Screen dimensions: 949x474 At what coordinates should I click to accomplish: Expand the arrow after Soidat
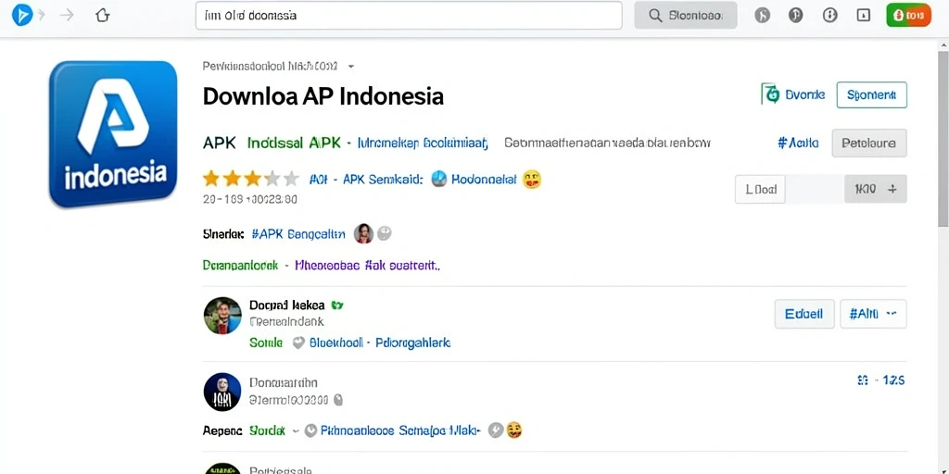point(296,430)
